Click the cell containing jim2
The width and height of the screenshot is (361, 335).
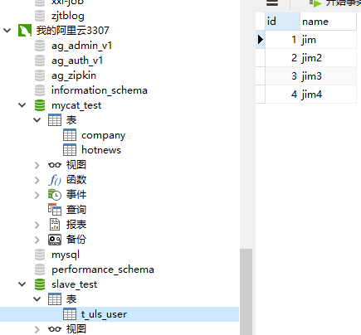[328, 58]
